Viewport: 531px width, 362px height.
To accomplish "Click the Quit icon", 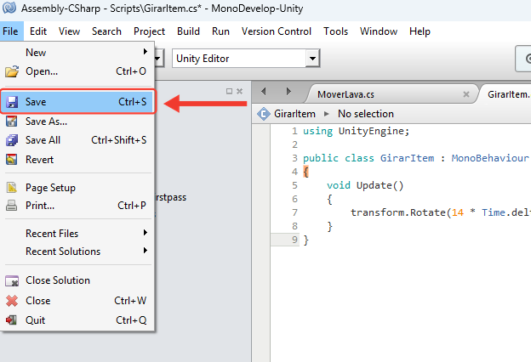I will tap(12, 320).
